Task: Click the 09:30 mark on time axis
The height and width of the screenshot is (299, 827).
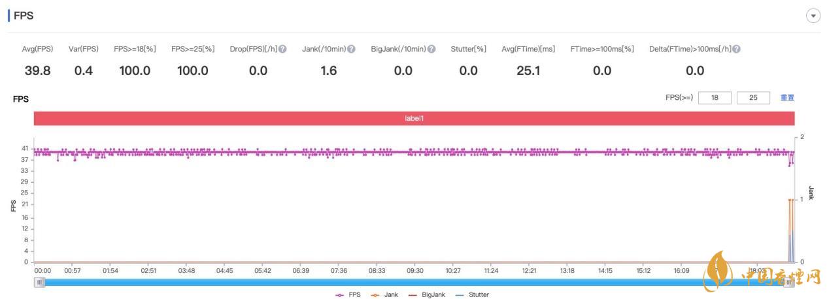Action: click(x=414, y=270)
